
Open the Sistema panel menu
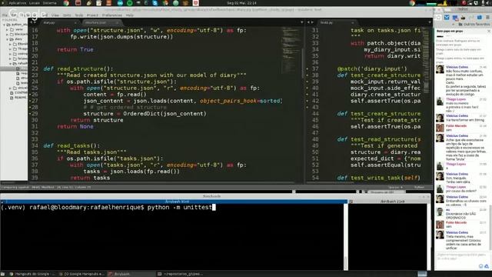[x=49, y=3]
